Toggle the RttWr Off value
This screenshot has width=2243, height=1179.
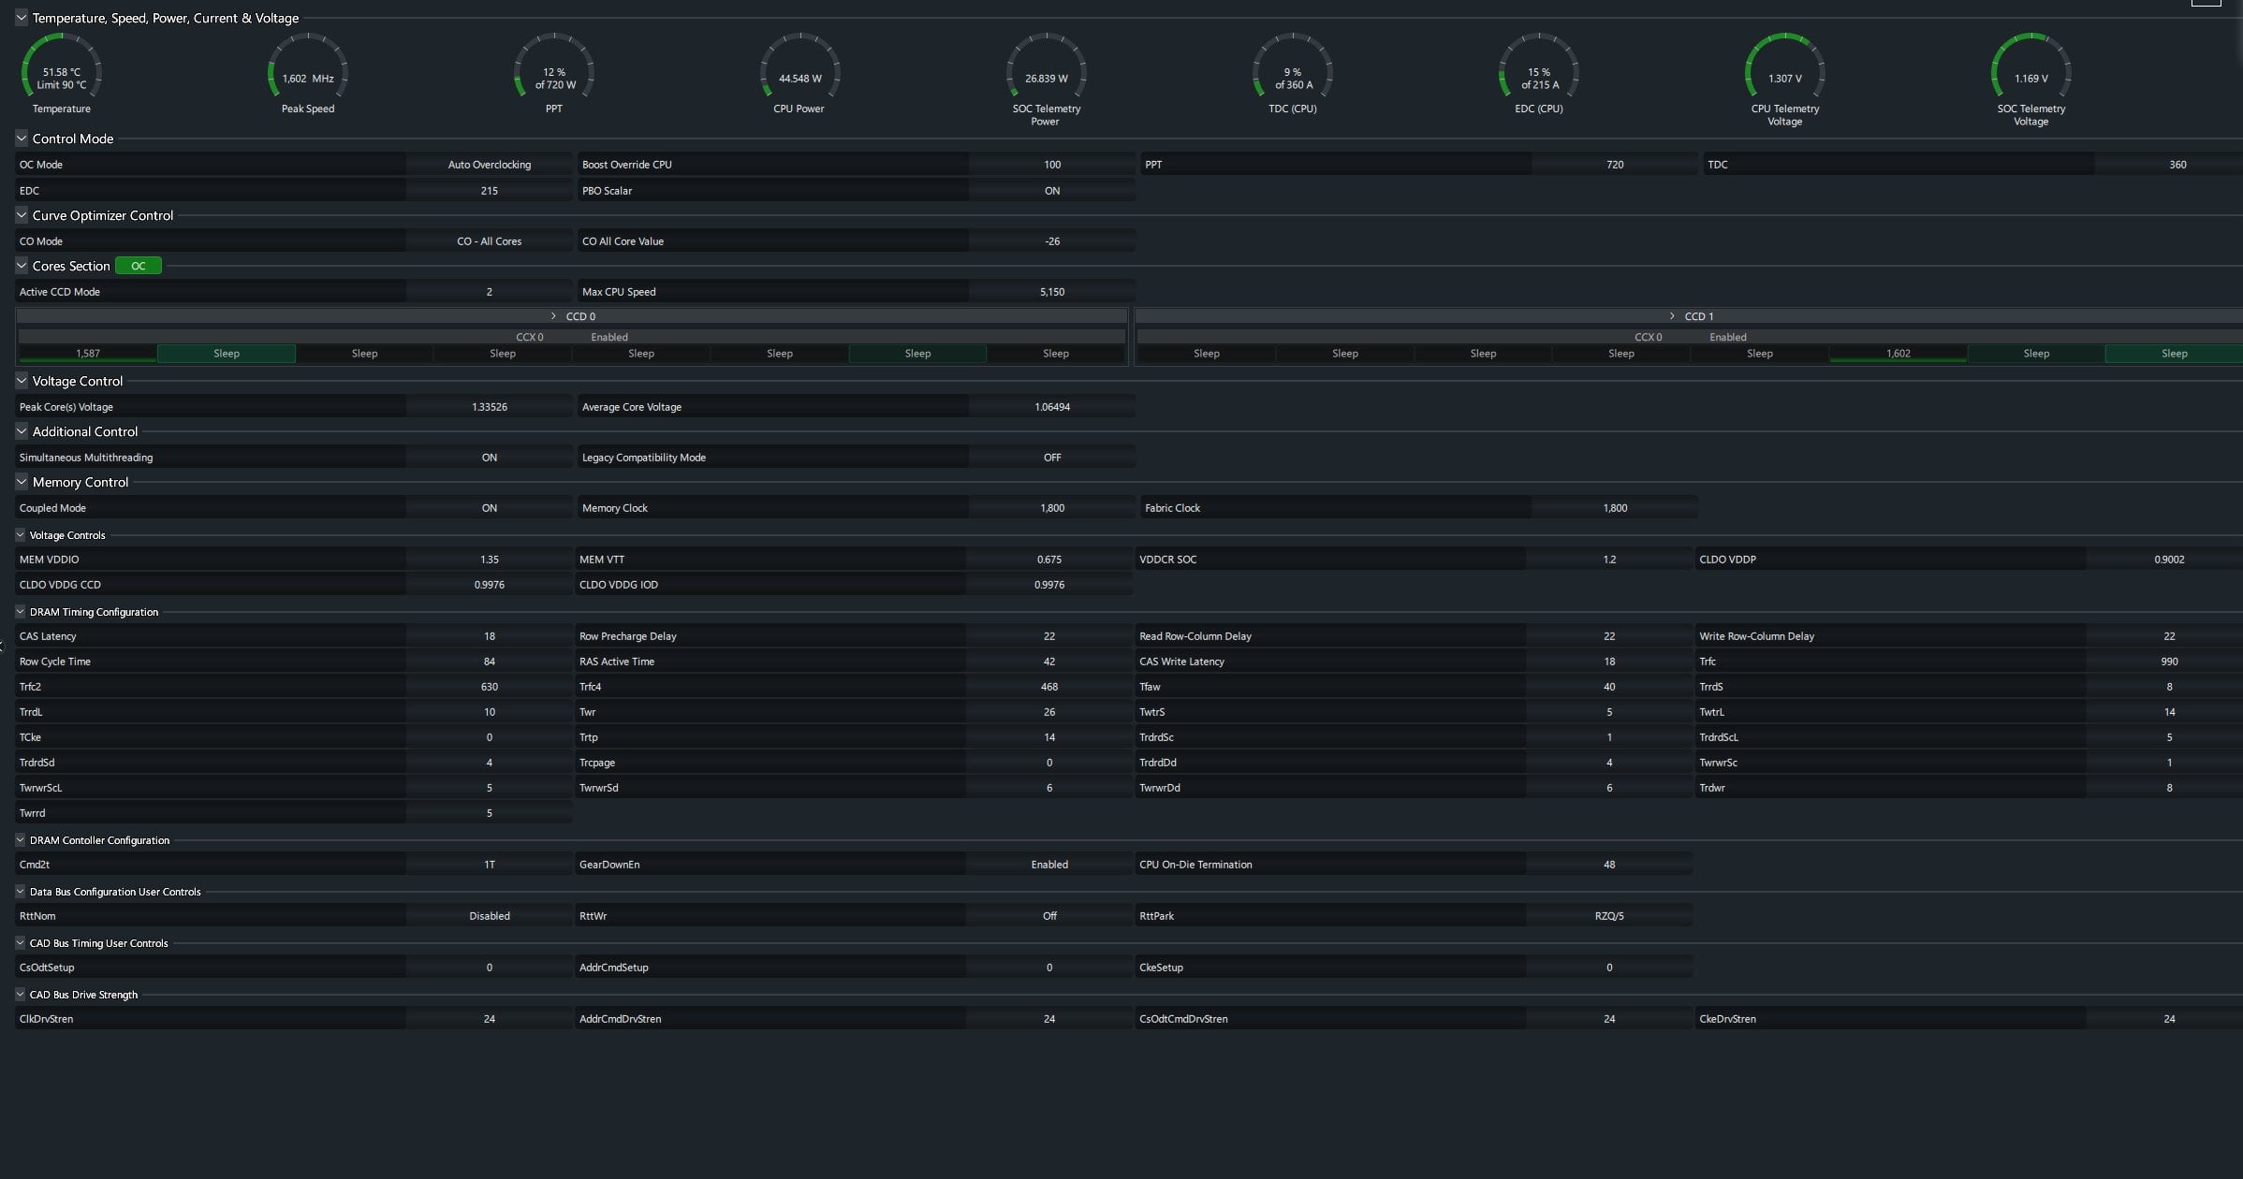coord(1049,916)
